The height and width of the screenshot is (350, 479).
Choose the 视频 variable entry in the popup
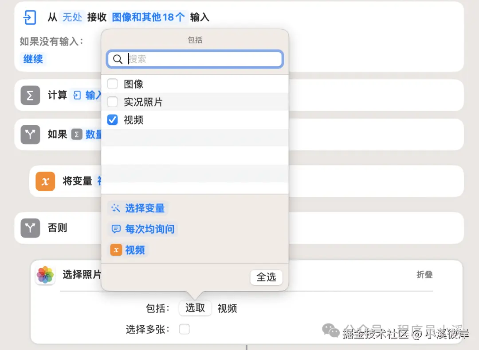[x=134, y=250]
